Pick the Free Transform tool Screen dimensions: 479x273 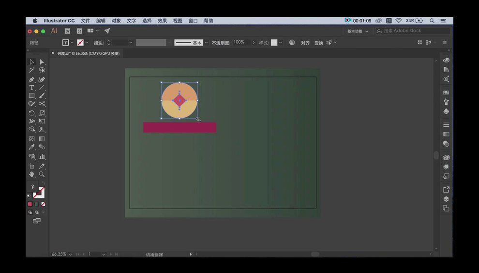[x=42, y=121]
